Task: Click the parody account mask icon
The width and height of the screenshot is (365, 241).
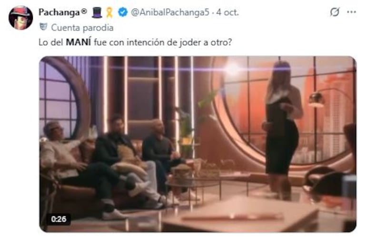Action: pyautogui.click(x=43, y=27)
